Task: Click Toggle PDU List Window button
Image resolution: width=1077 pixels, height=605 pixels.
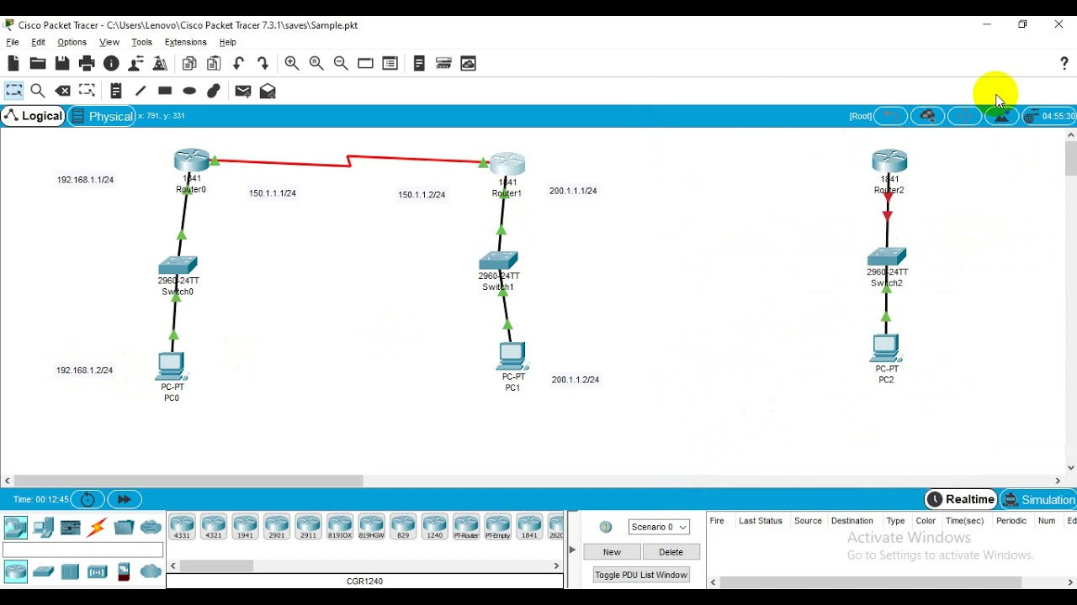Action: tap(641, 575)
